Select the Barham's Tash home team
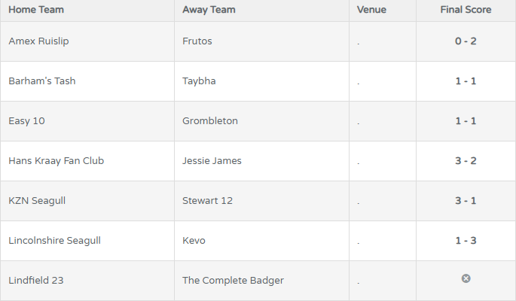Screen dimensions: 516x301 click(x=42, y=81)
